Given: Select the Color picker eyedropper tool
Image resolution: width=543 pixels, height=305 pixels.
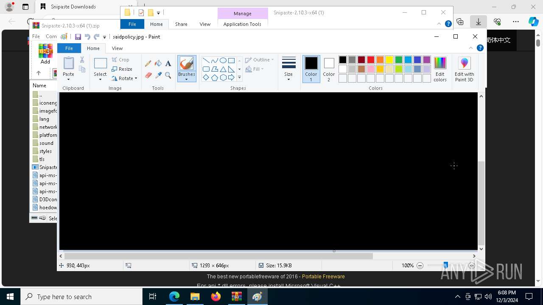Looking at the screenshot, I should pos(158,75).
